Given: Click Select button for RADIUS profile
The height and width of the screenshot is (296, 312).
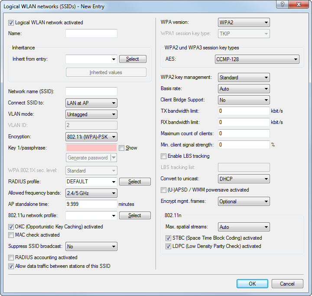Looking at the screenshot, I should click(135, 182).
